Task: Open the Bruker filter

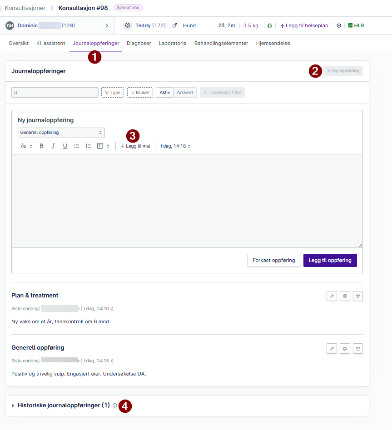Action: pyautogui.click(x=140, y=93)
